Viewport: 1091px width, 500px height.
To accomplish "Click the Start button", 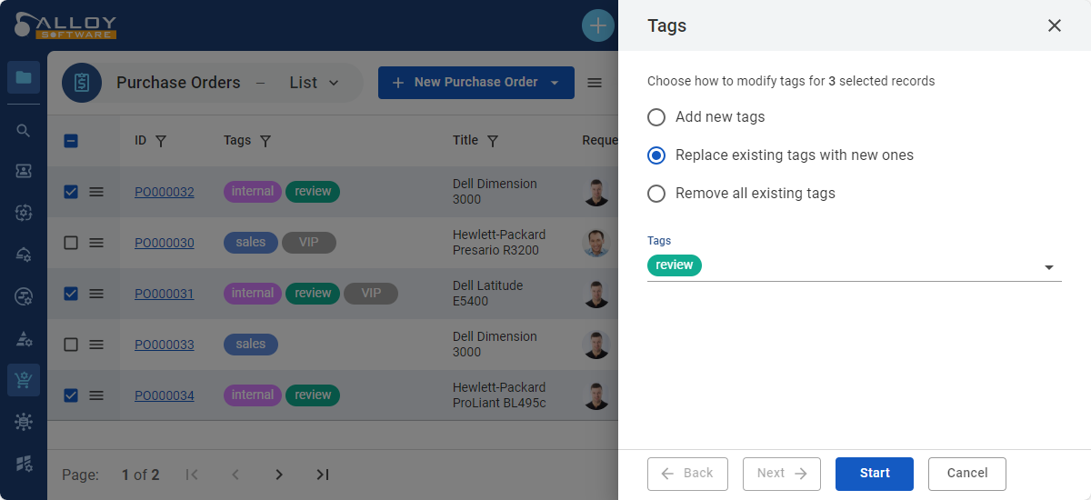I will click(875, 474).
